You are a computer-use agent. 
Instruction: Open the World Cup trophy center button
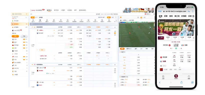tap(176, 76)
